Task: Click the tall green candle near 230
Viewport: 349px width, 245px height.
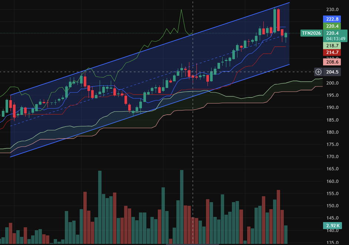Action: pyautogui.click(x=275, y=20)
